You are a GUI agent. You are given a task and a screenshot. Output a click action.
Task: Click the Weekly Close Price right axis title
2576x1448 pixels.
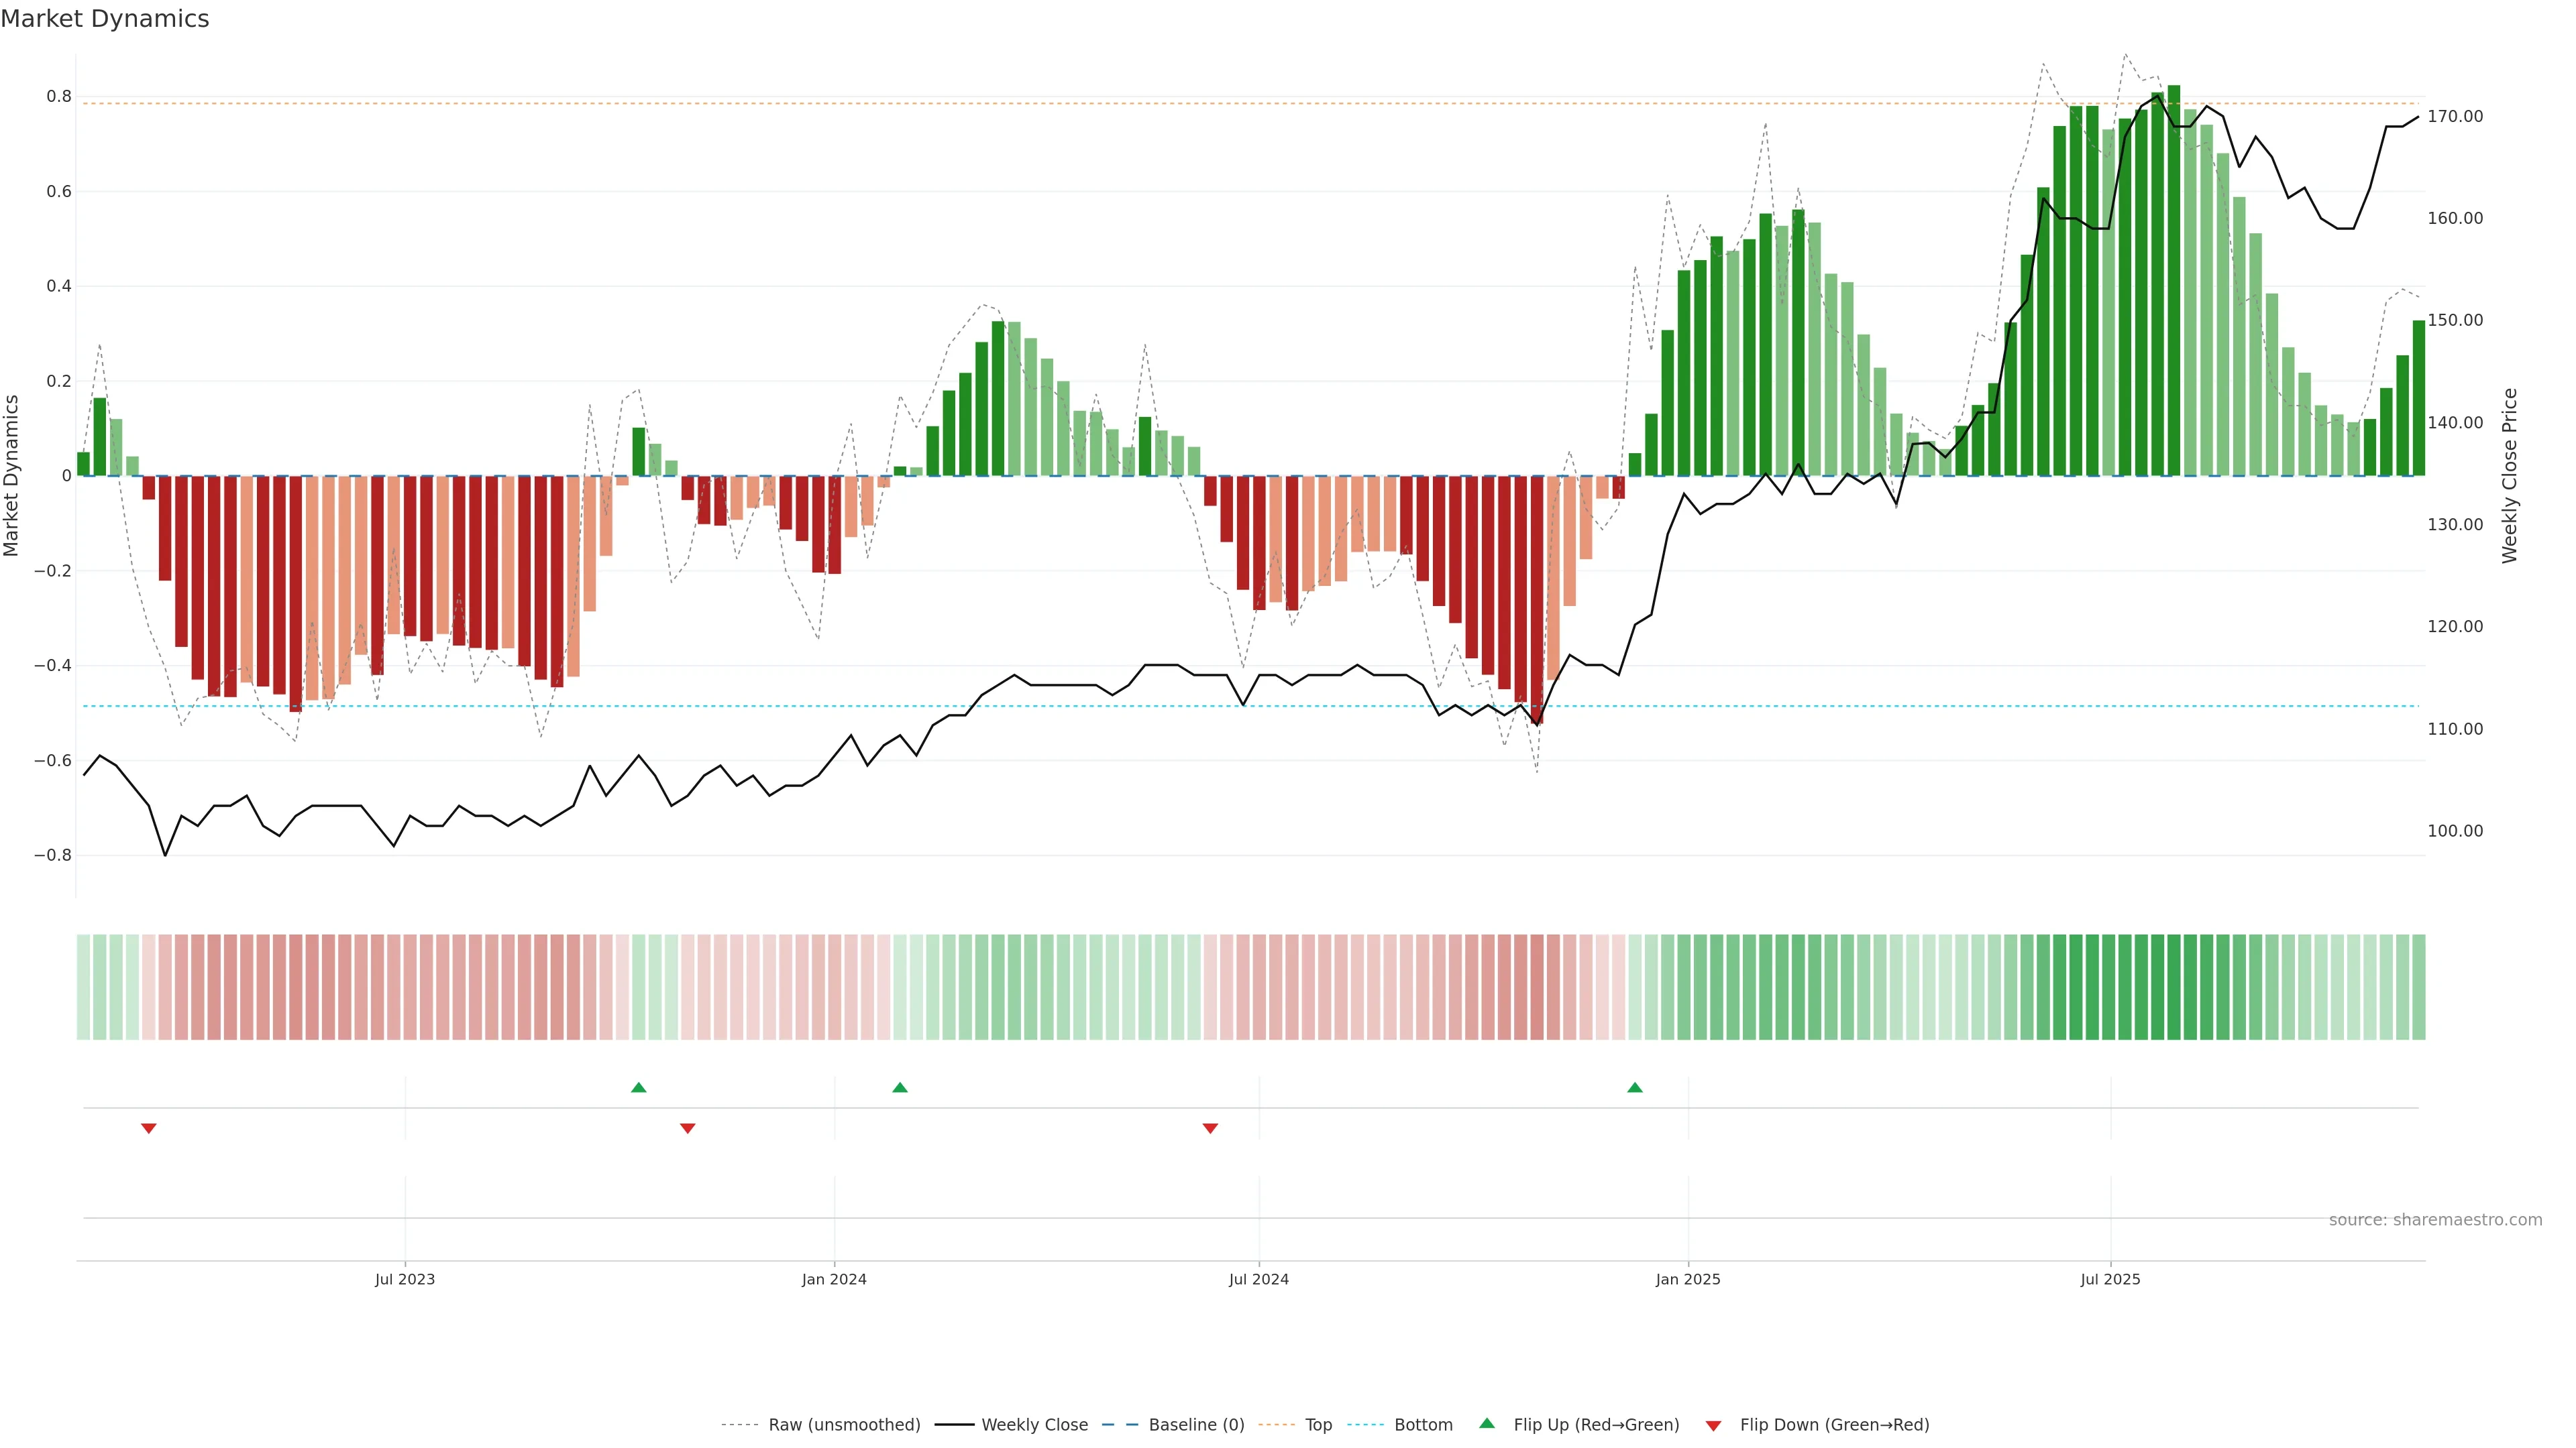pos(2509,476)
